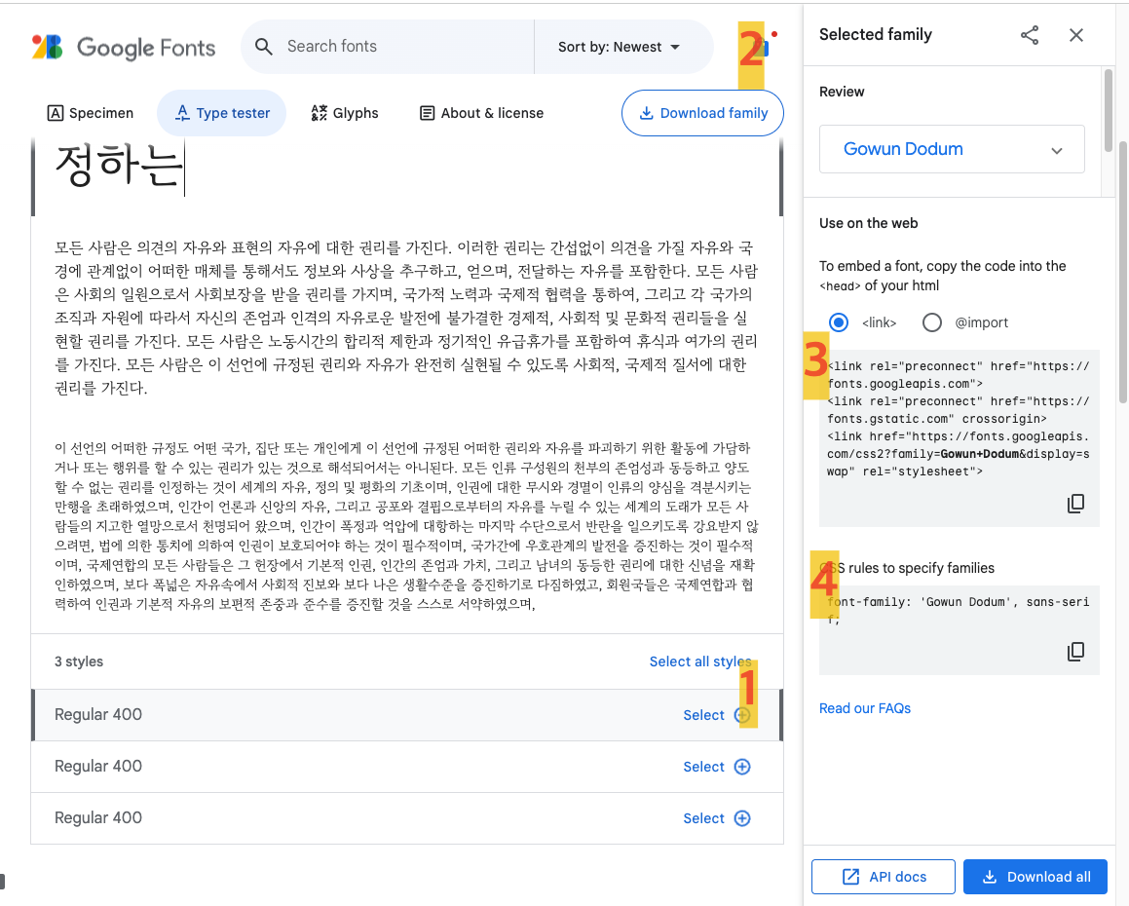Open the Glyphs tab

click(345, 113)
